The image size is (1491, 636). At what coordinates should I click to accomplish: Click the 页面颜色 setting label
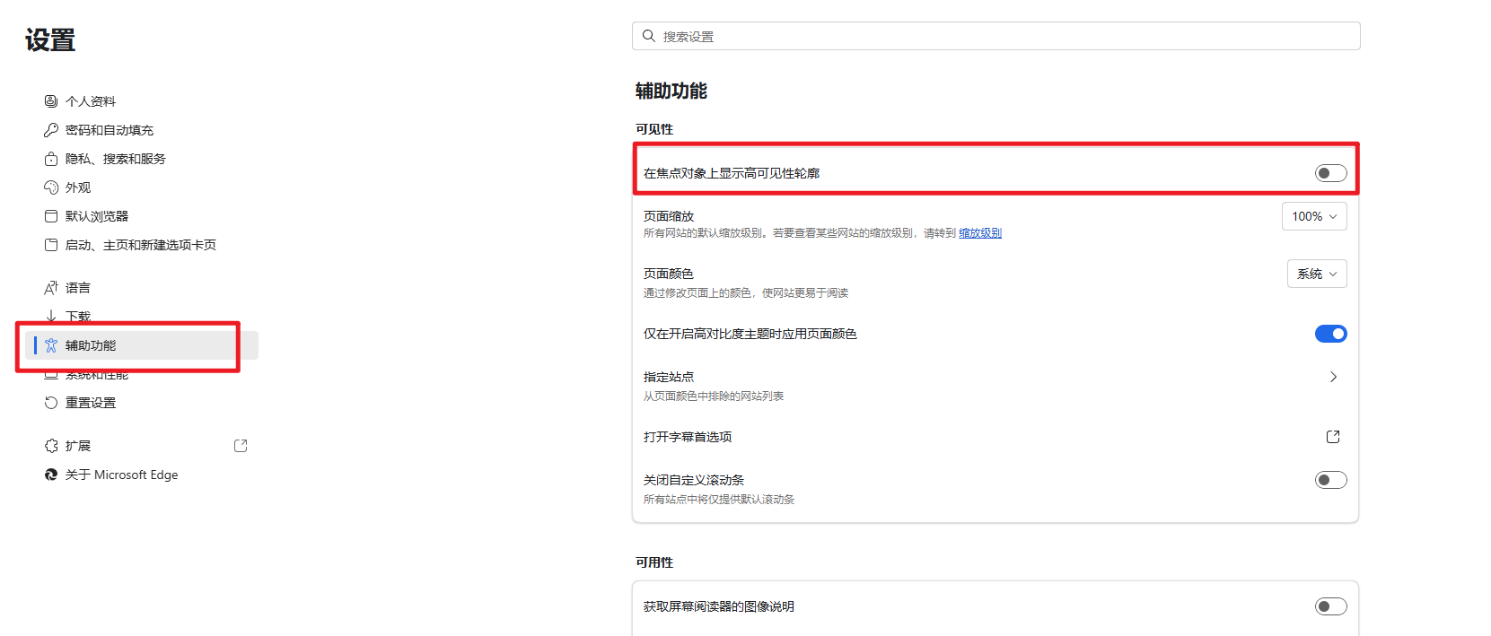[x=669, y=274]
